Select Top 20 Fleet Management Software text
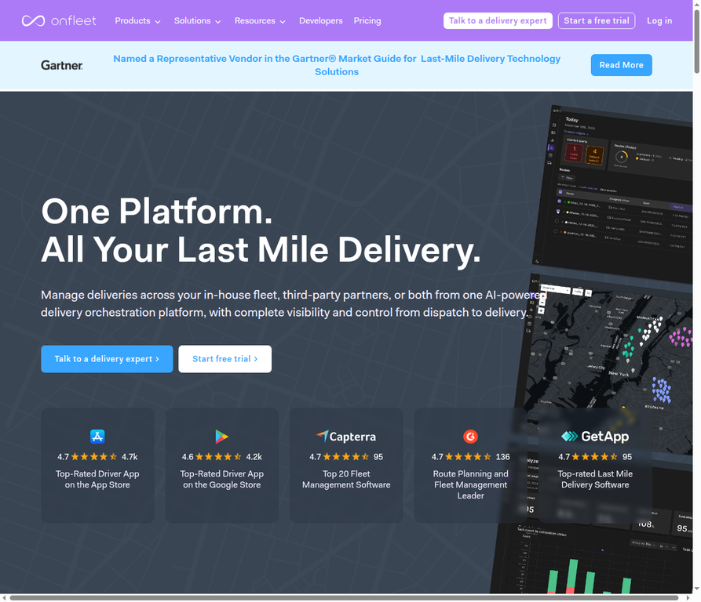 [346, 479]
